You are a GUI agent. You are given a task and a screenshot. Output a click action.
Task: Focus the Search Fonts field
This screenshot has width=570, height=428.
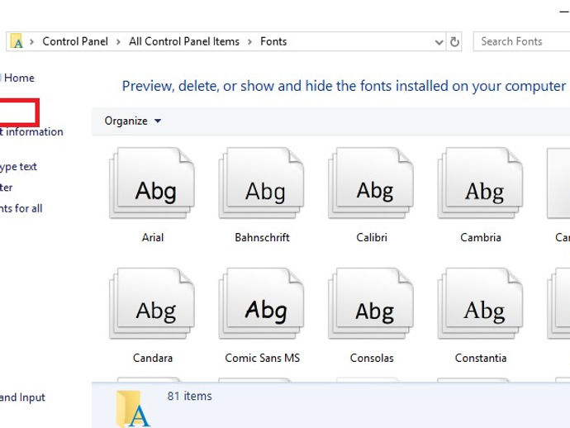[x=522, y=41]
